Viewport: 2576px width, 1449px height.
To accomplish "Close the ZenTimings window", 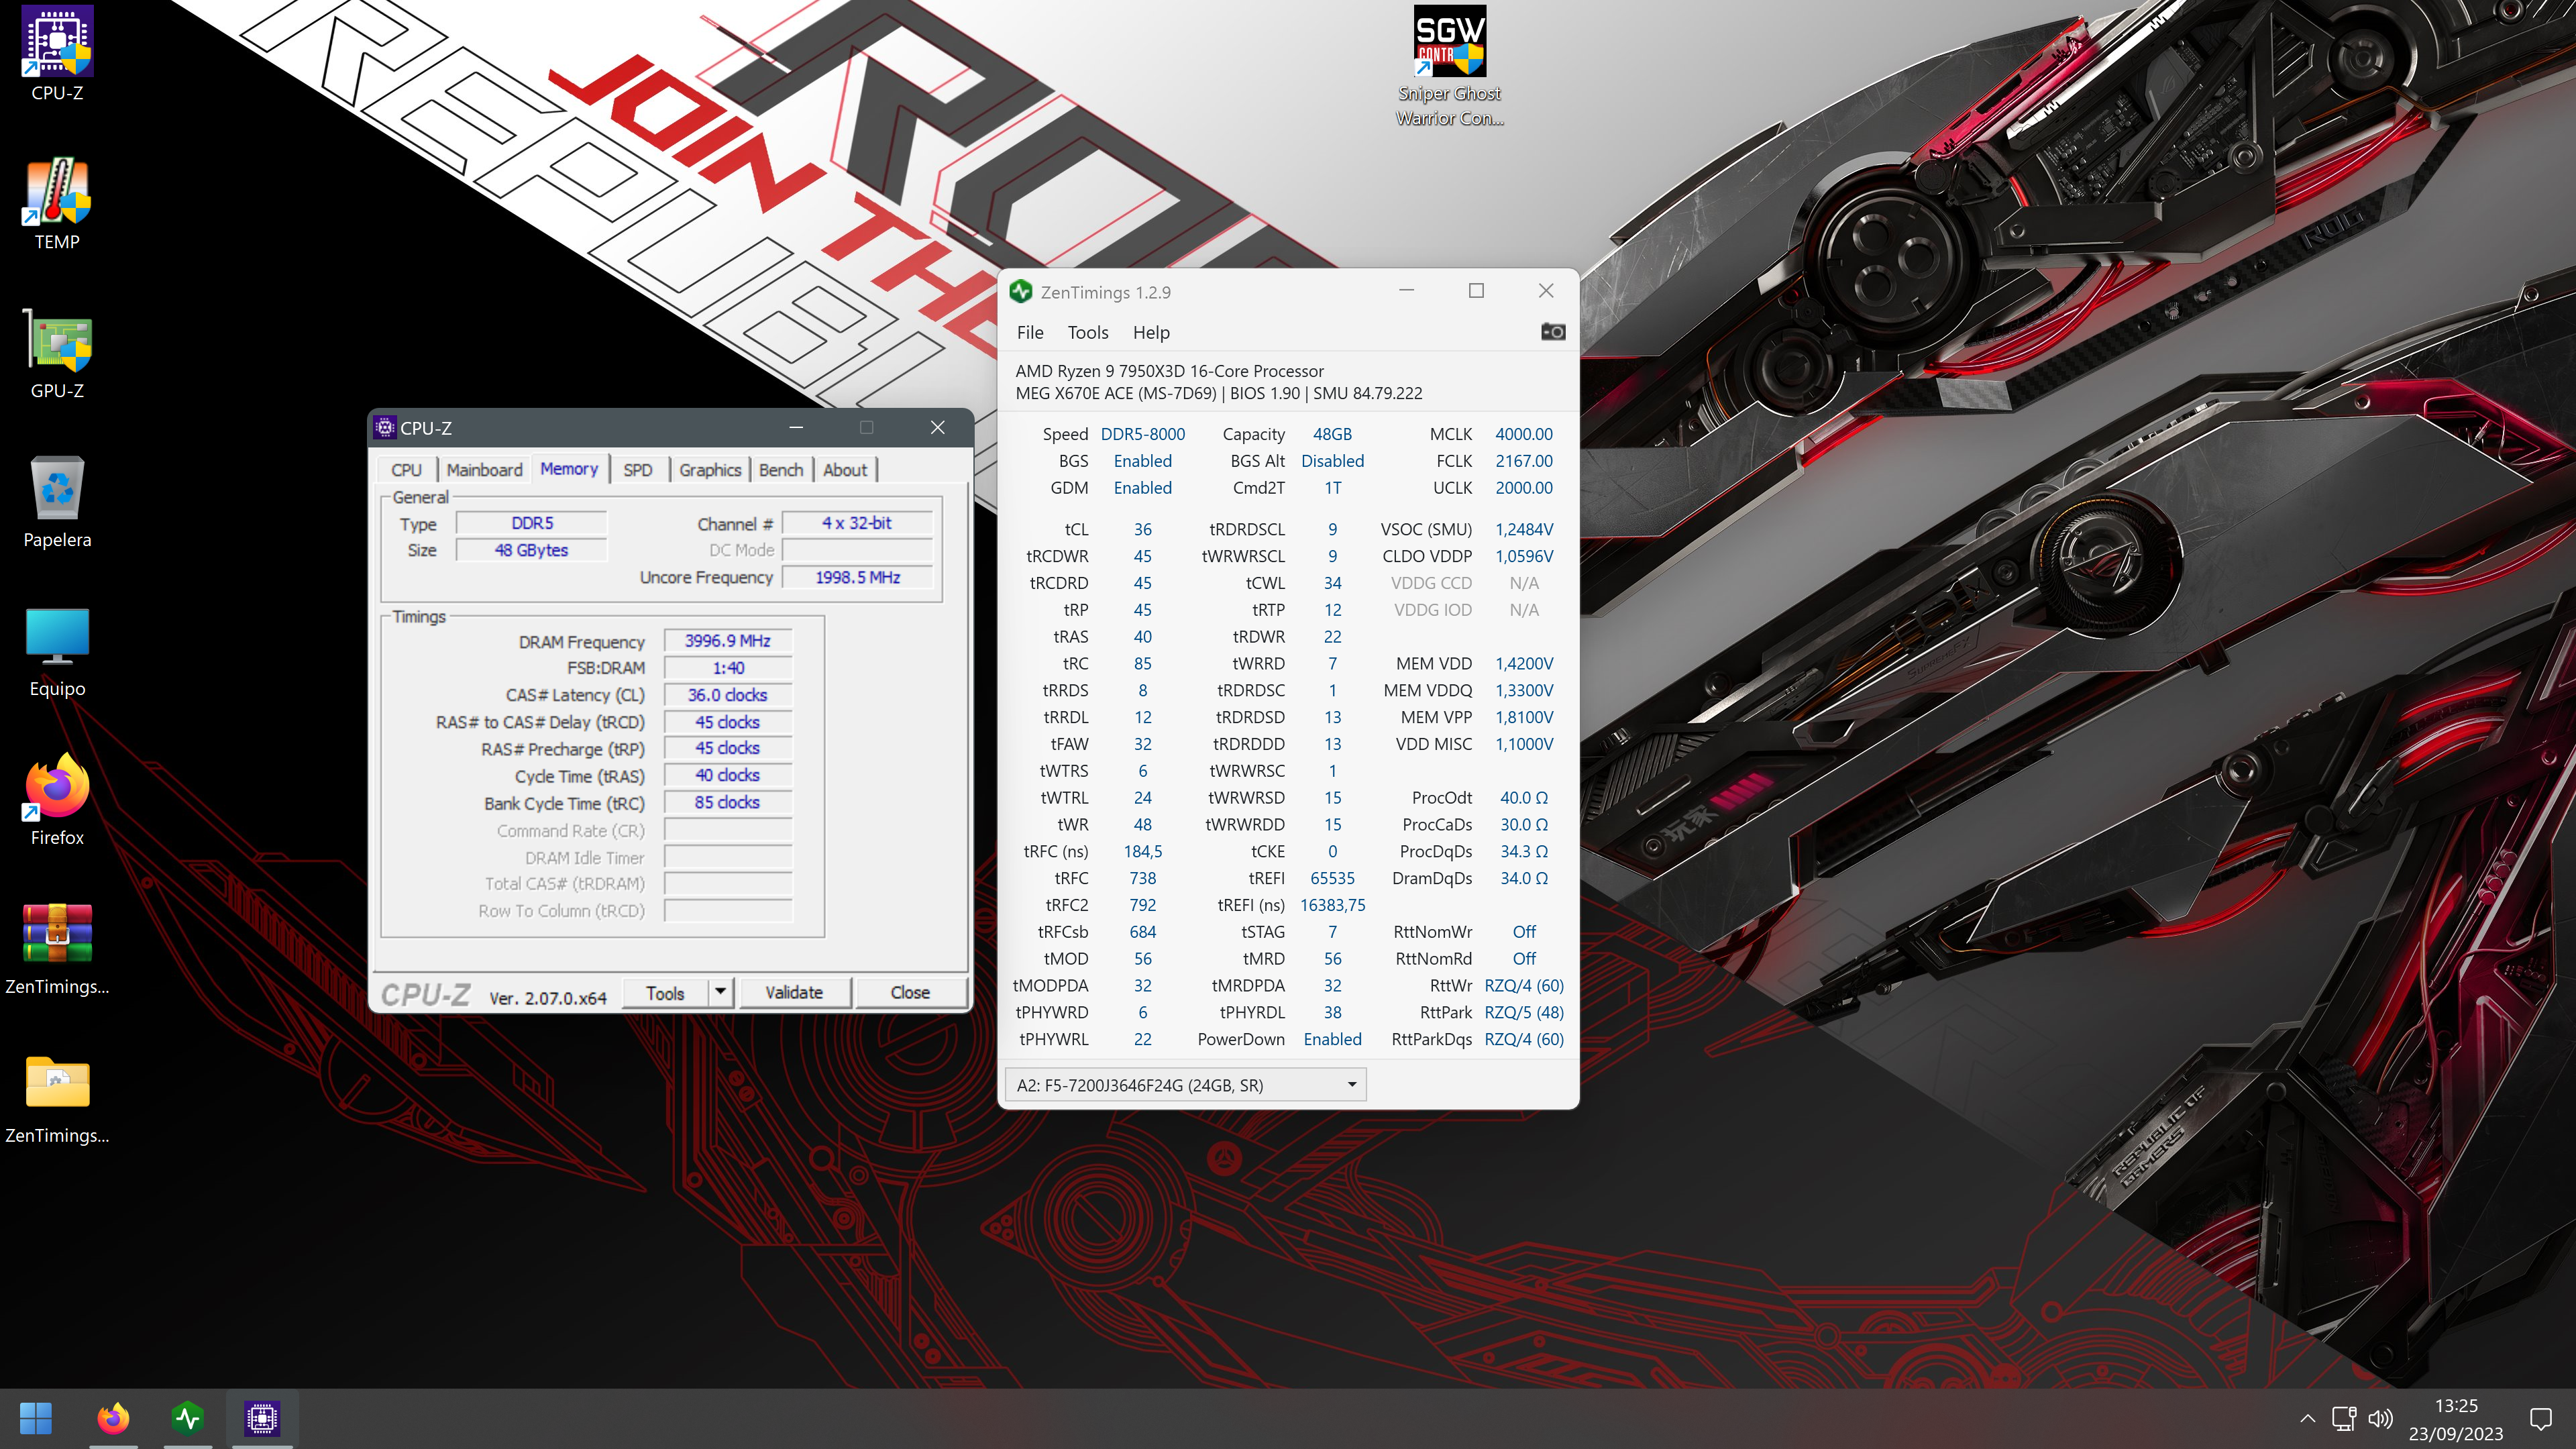I will click(x=1546, y=291).
